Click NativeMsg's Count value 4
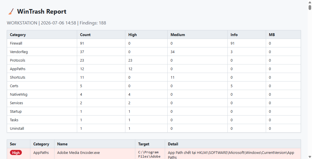 [81, 95]
